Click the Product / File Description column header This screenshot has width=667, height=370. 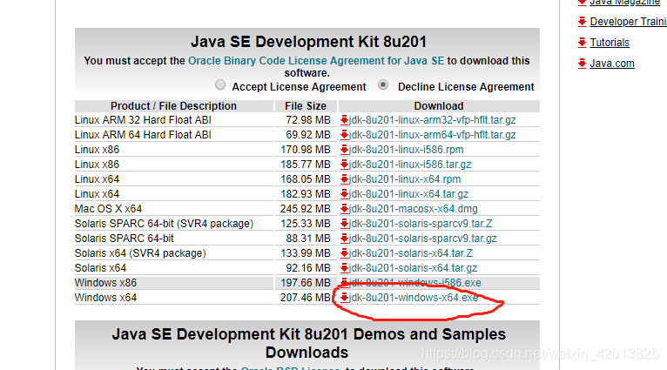click(173, 106)
